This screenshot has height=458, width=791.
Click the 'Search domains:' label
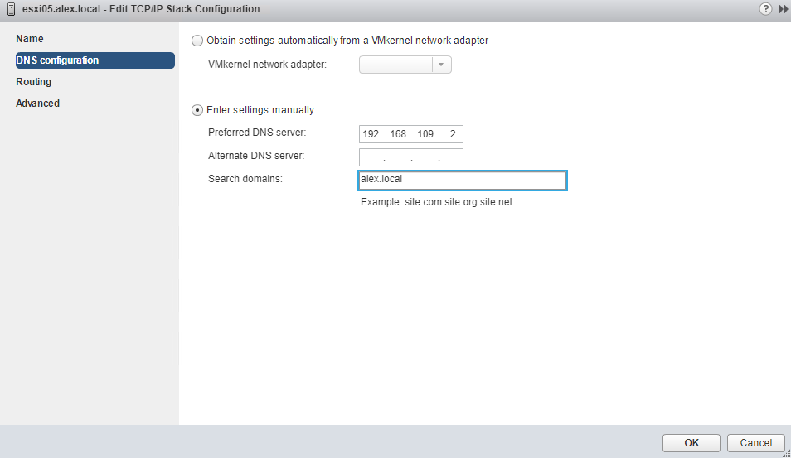click(x=245, y=179)
